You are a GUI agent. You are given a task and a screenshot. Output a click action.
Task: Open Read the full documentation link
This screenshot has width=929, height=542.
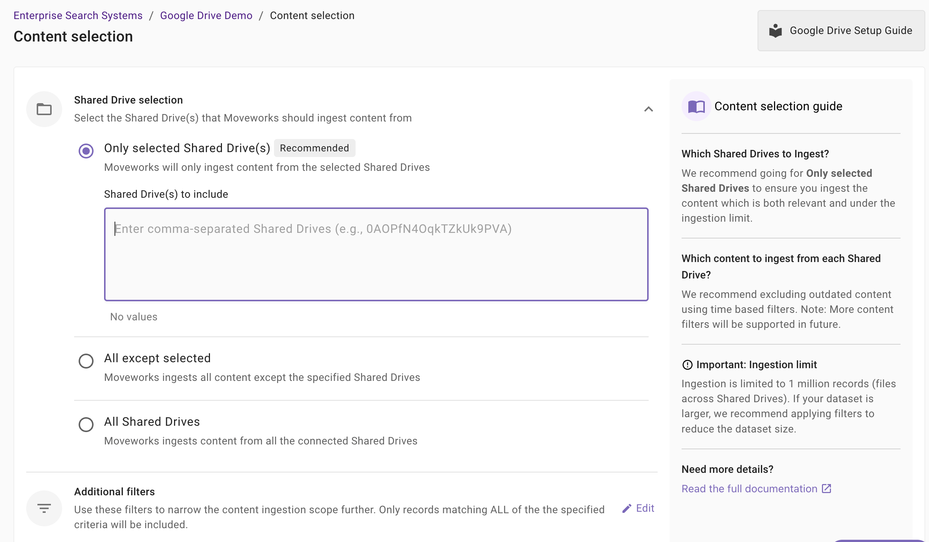(749, 489)
